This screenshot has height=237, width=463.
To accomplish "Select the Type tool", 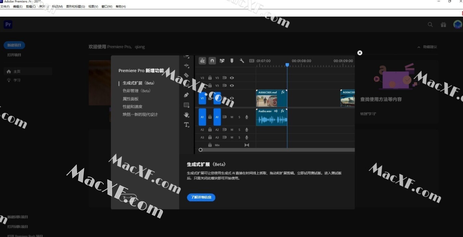I will pyautogui.click(x=186, y=125).
